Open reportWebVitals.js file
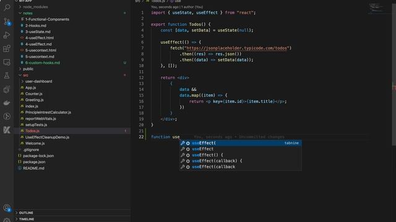 pyautogui.click(x=40, y=118)
